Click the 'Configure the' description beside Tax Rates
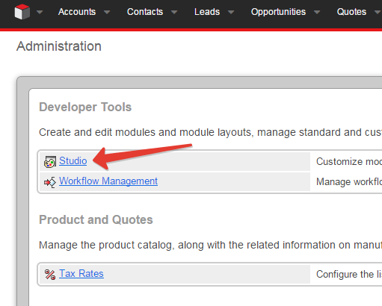Screen dimensions: 382x306 pyautogui.click(x=349, y=274)
